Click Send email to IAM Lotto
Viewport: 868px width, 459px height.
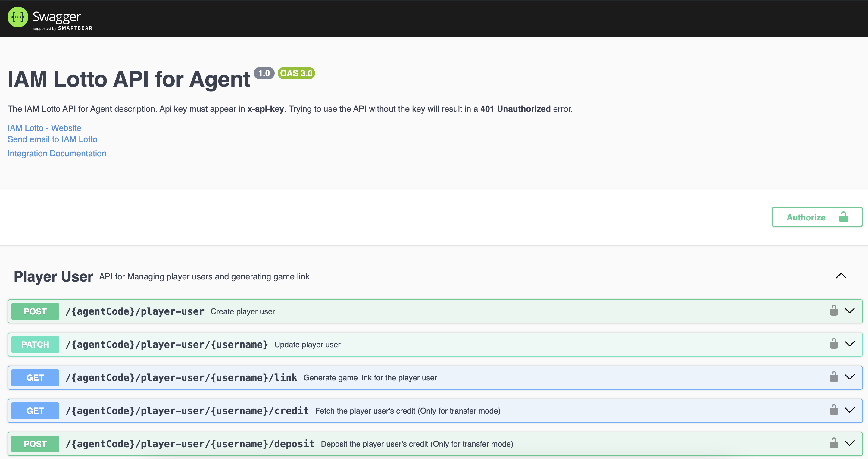pos(52,139)
